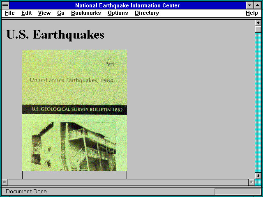Click the horizontal scrollbar right arrow
The height and width of the screenshot is (197, 263).
(x=251, y=182)
